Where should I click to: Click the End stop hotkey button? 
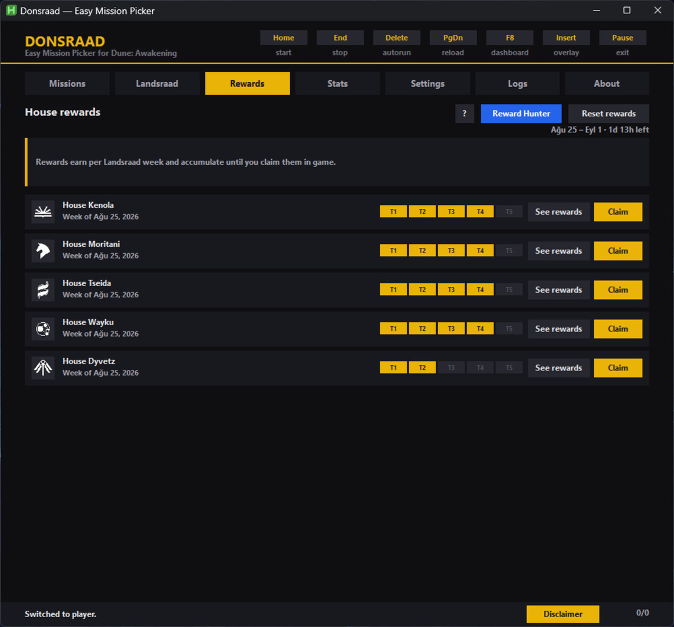(x=340, y=38)
